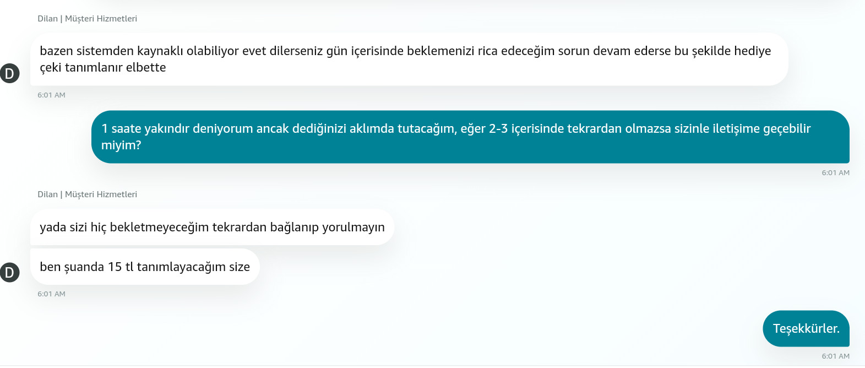The image size is (865, 368).
Task: Select the 'yada sizi hiç bekletmeyeceğim' message bubble
Action: 212,227
